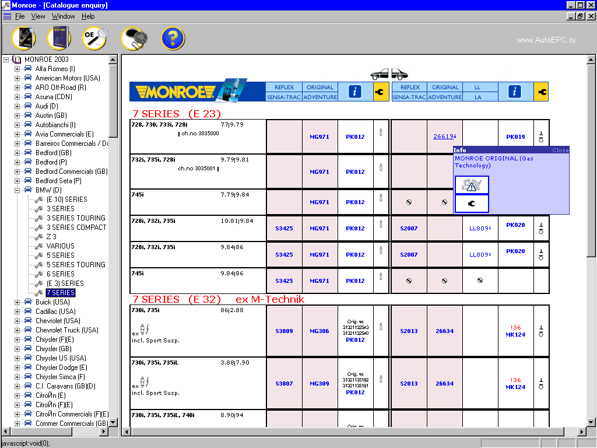Open the Window menu
Screen dimensions: 597x448
pos(63,16)
